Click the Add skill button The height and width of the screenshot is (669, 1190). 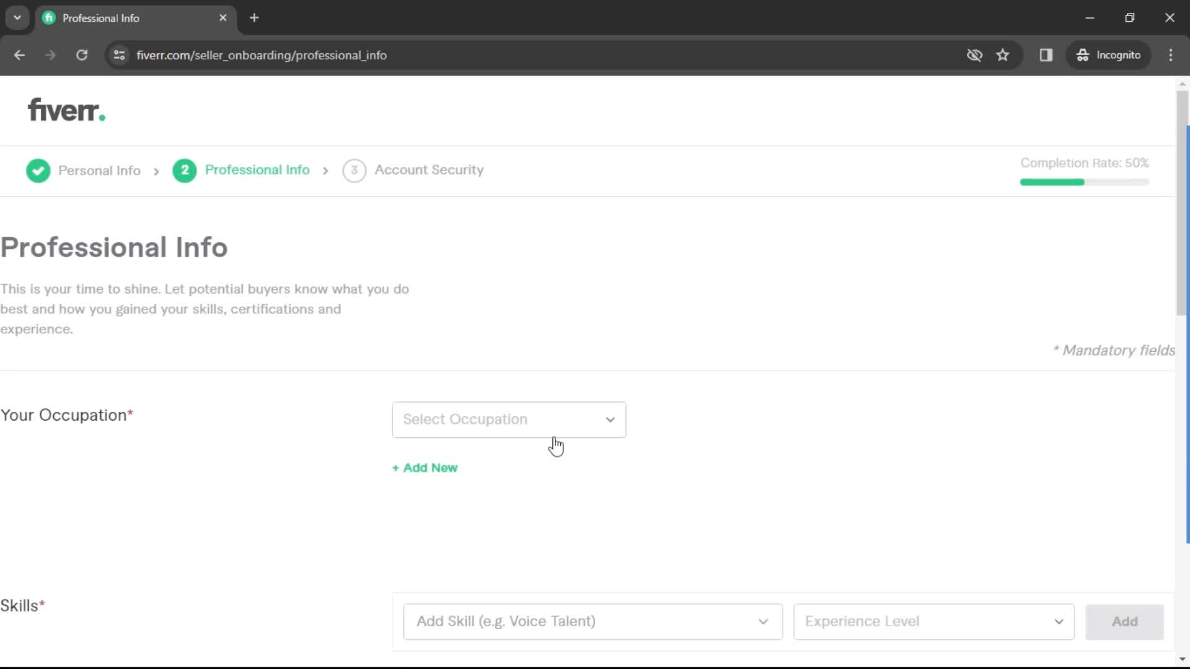pyautogui.click(x=1126, y=622)
